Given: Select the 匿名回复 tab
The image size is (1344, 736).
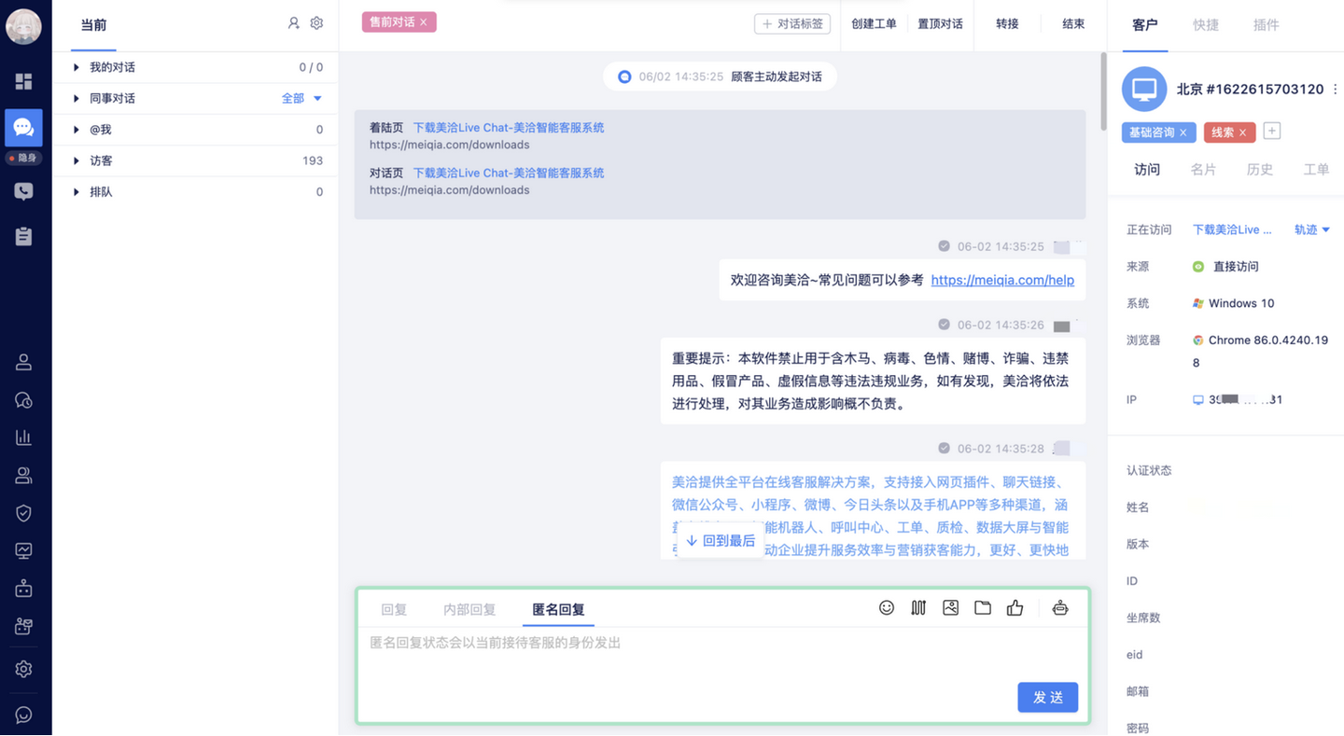Looking at the screenshot, I should (x=558, y=609).
